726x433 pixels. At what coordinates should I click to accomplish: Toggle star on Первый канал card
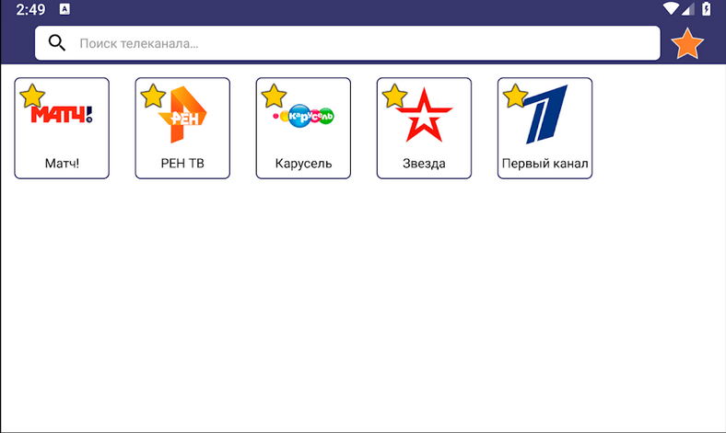515,96
